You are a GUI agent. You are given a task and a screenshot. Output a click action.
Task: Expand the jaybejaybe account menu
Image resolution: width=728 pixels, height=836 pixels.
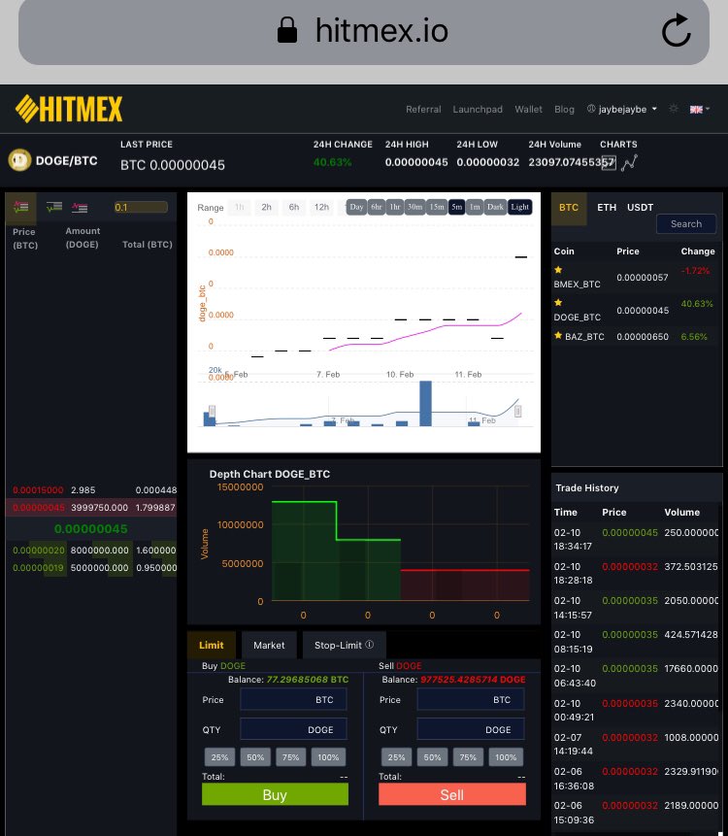[622, 110]
